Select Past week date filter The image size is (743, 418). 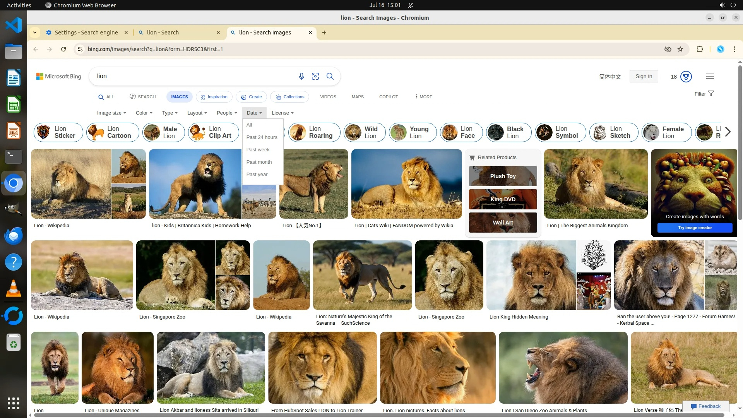tap(258, 150)
